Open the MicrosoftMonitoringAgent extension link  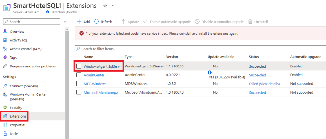[102, 93]
